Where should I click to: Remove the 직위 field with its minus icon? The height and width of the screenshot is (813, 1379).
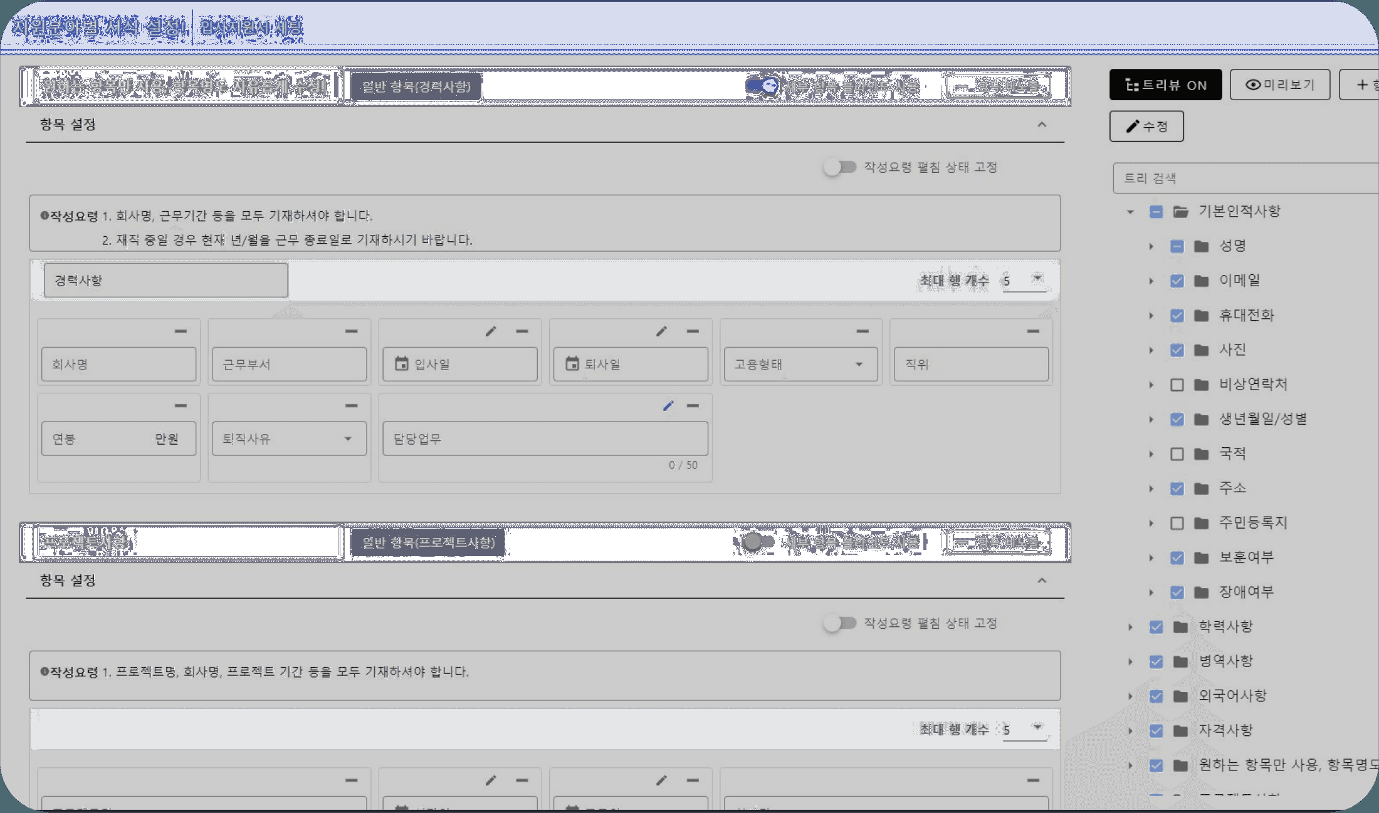coord(1034,331)
